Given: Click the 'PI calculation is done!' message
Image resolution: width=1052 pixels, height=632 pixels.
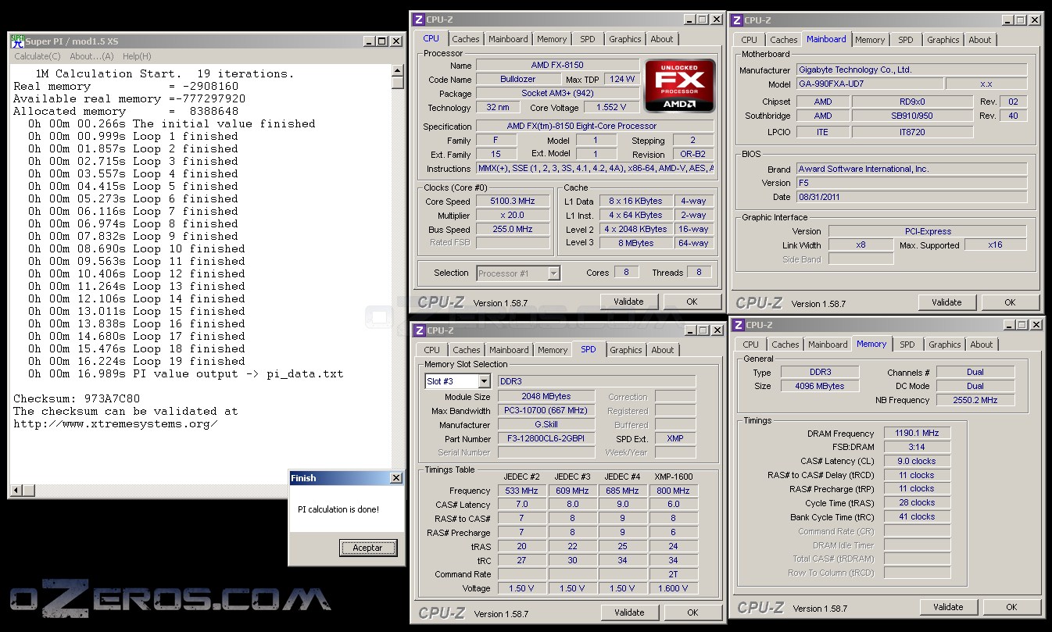Looking at the screenshot, I should [x=338, y=509].
